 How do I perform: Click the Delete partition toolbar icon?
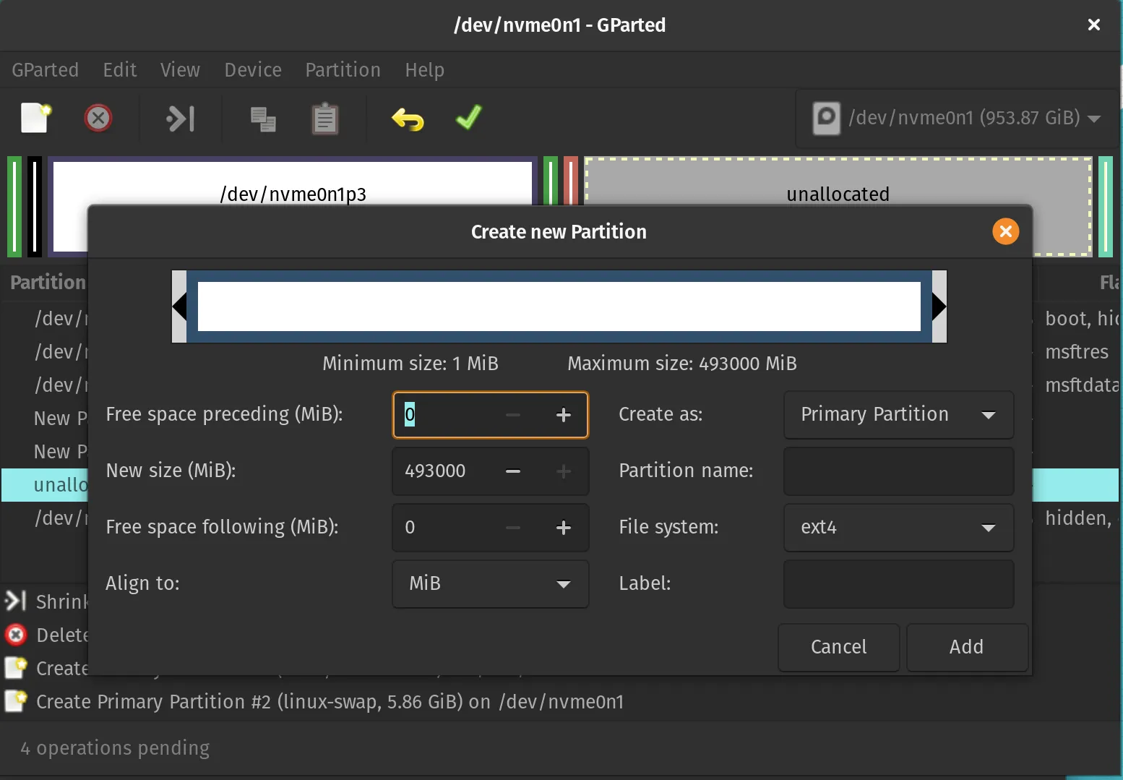coord(98,118)
